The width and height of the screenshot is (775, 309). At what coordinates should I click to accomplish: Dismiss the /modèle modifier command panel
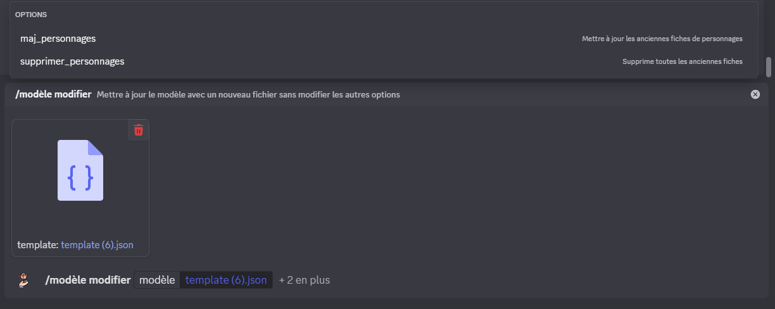755,94
